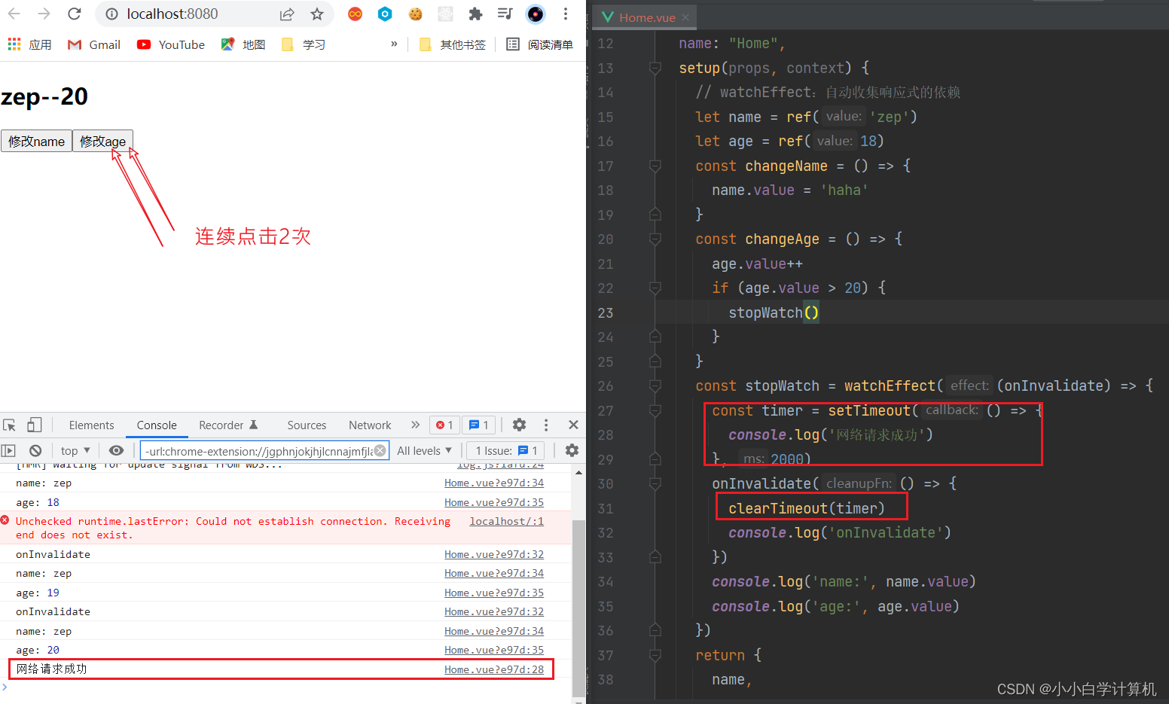This screenshot has height=704, width=1169.
Task: Collapse the return block at line 37
Action: pos(655,655)
